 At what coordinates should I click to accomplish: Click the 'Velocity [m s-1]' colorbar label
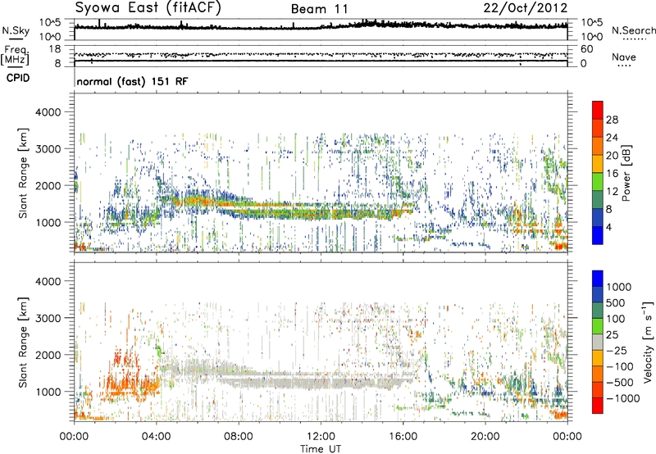coord(648,342)
